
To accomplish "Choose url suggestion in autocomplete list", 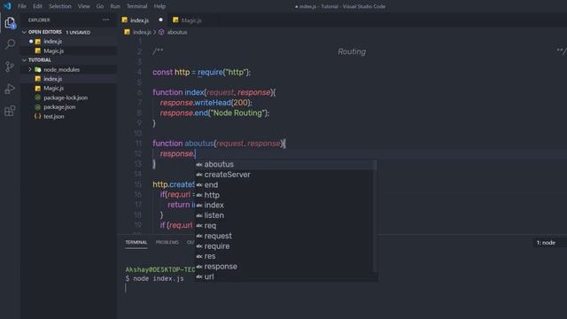I will coord(285,277).
